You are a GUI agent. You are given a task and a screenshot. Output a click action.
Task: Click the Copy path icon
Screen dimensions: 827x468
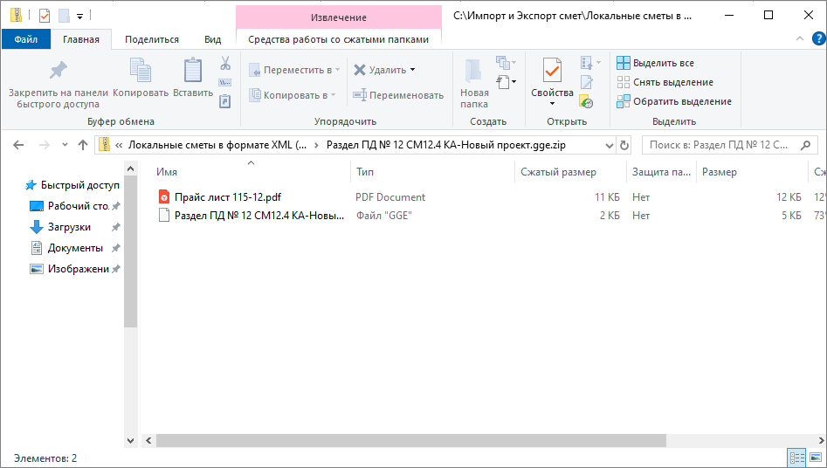(225, 82)
